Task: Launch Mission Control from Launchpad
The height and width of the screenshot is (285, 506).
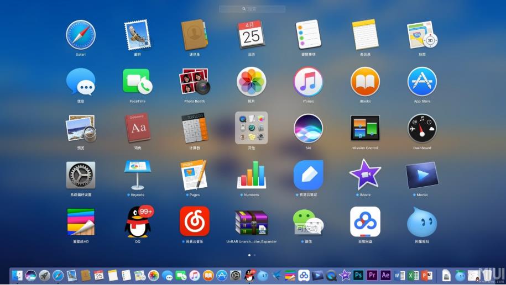Action: coord(365,128)
